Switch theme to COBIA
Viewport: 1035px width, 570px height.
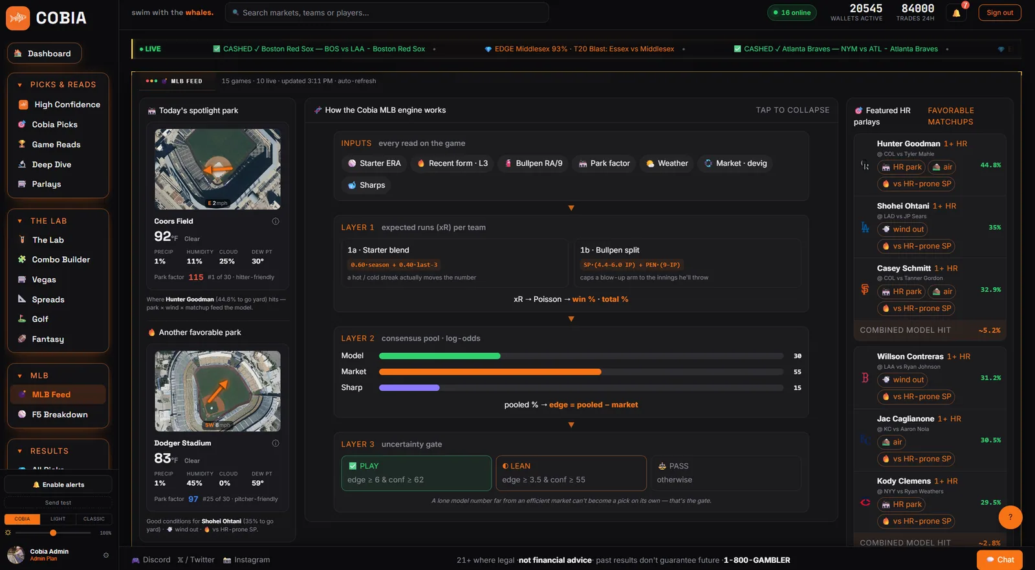[22, 519]
